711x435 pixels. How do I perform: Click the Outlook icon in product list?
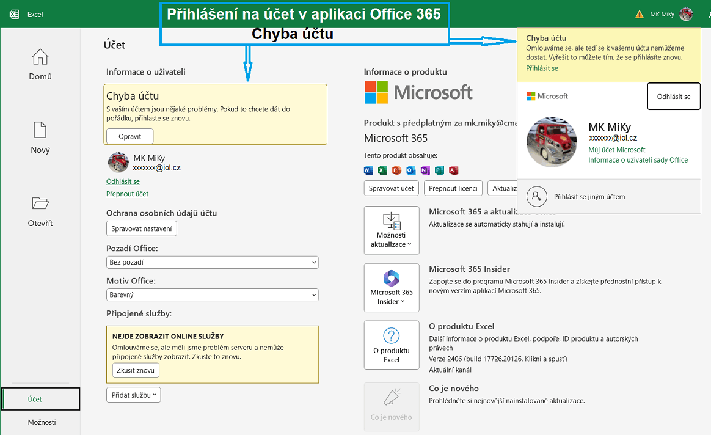tap(411, 170)
